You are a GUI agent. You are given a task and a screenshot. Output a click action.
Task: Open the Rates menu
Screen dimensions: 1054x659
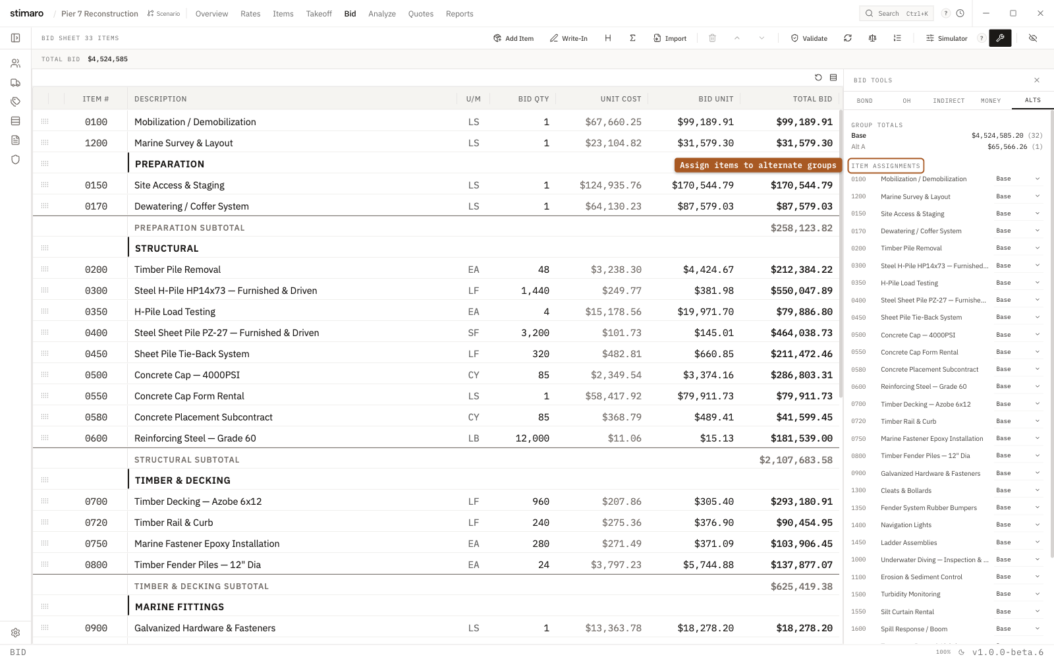point(250,13)
